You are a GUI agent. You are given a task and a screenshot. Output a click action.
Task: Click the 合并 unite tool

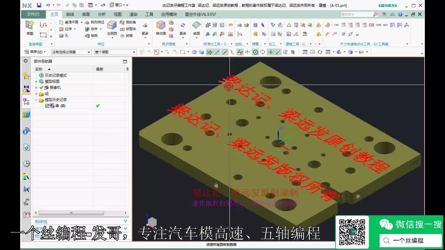[x=92, y=29]
